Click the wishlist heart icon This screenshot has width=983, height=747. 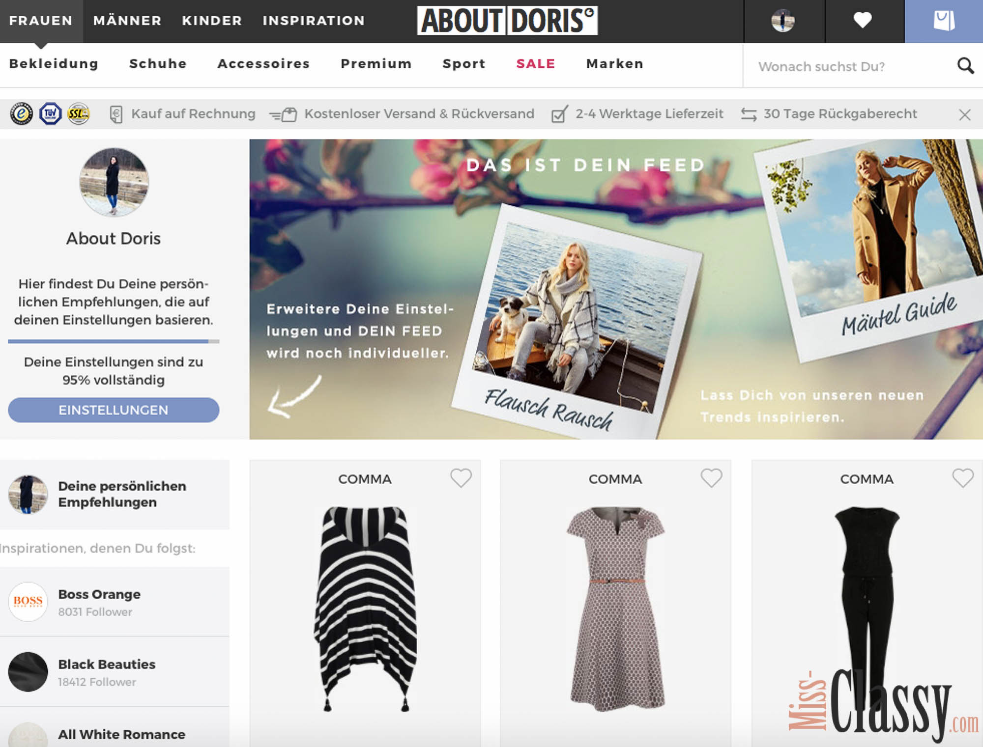click(x=861, y=21)
